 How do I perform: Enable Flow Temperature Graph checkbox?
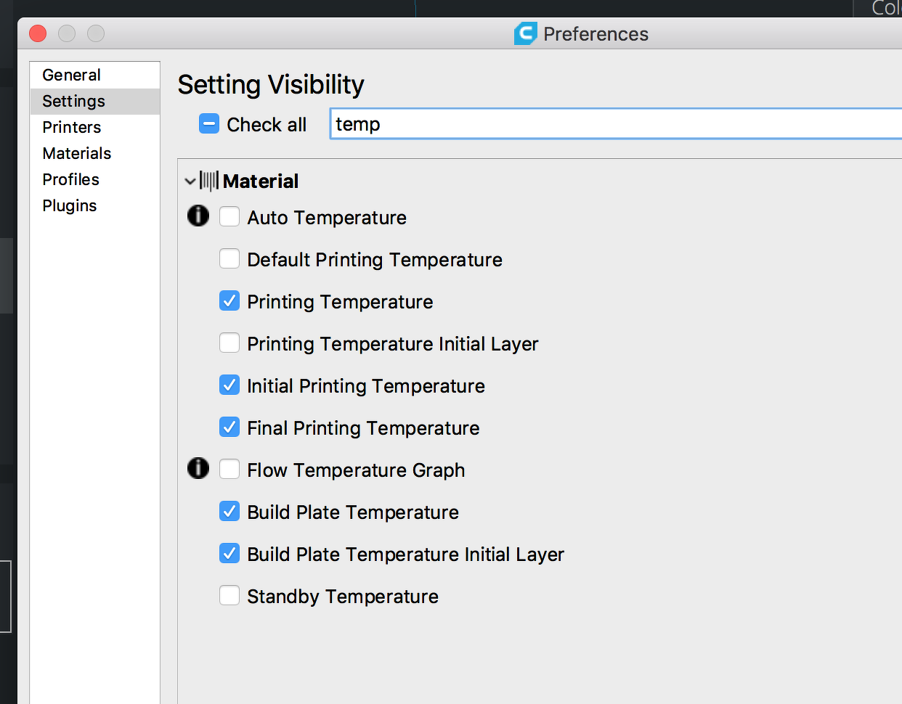point(229,469)
